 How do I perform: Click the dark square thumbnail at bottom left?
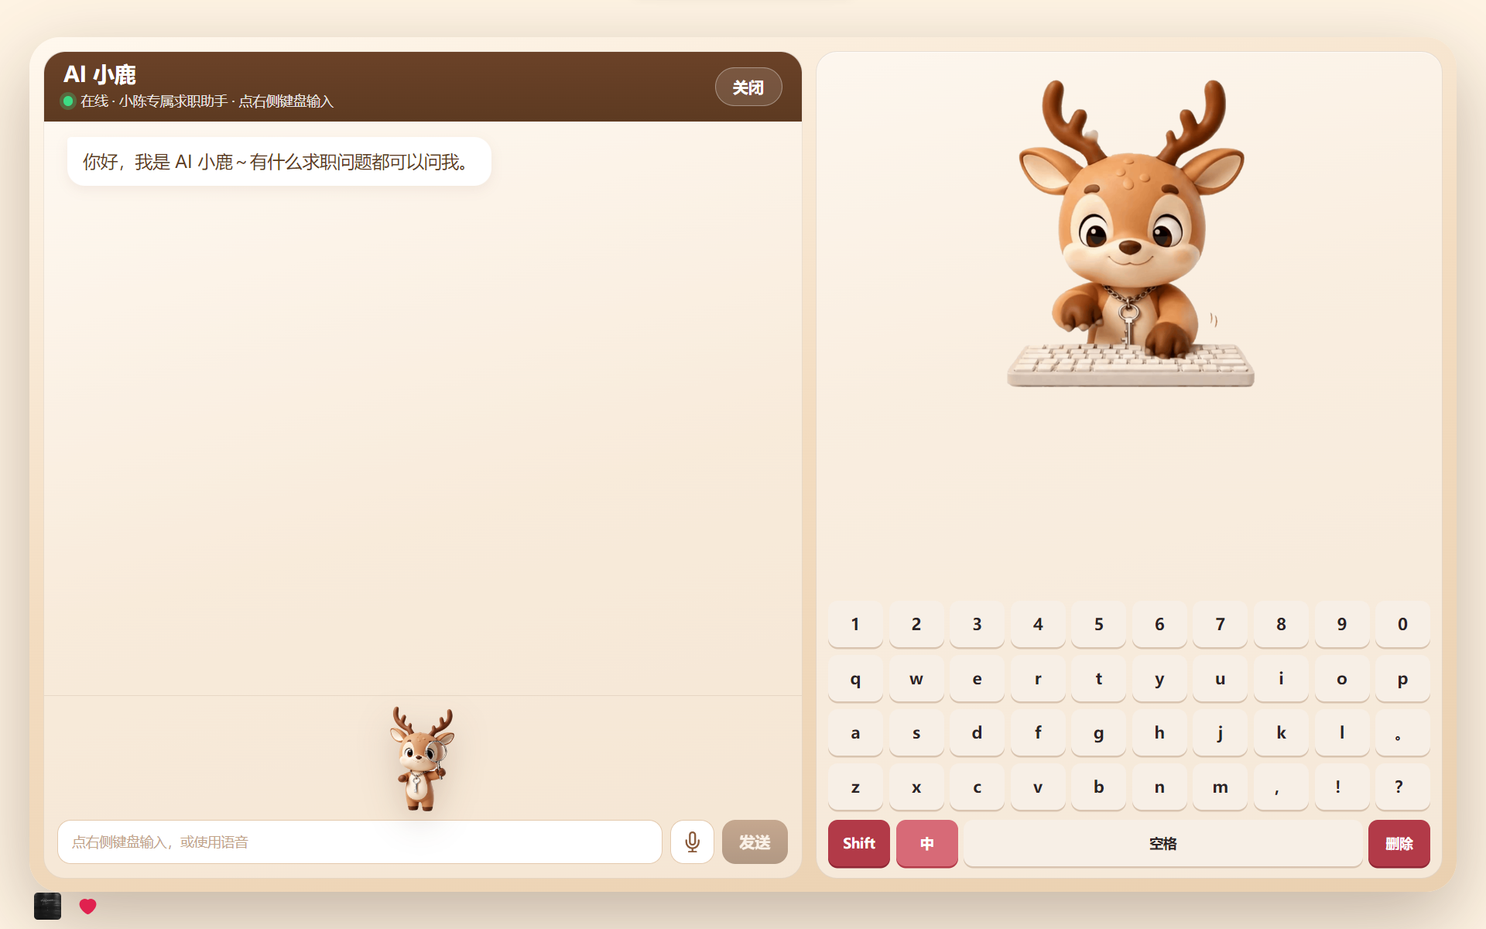point(47,906)
